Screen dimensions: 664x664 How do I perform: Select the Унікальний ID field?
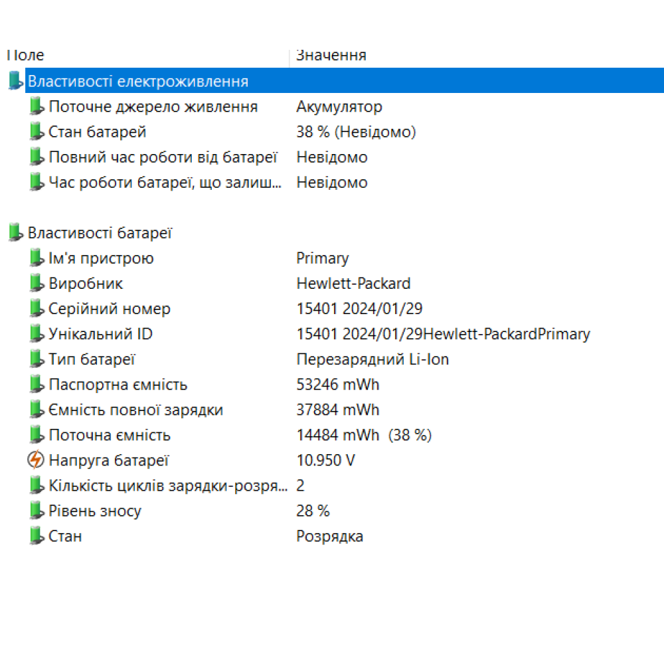[100, 334]
